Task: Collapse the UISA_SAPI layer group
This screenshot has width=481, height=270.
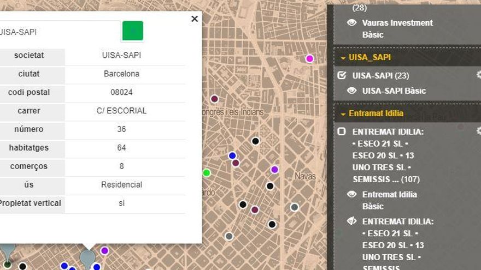Action: click(343, 57)
